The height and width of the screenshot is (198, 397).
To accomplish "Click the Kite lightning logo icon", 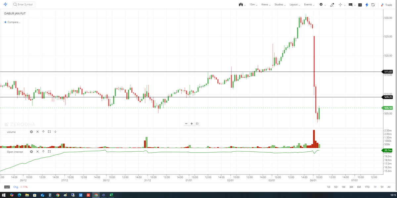I will [5, 5].
